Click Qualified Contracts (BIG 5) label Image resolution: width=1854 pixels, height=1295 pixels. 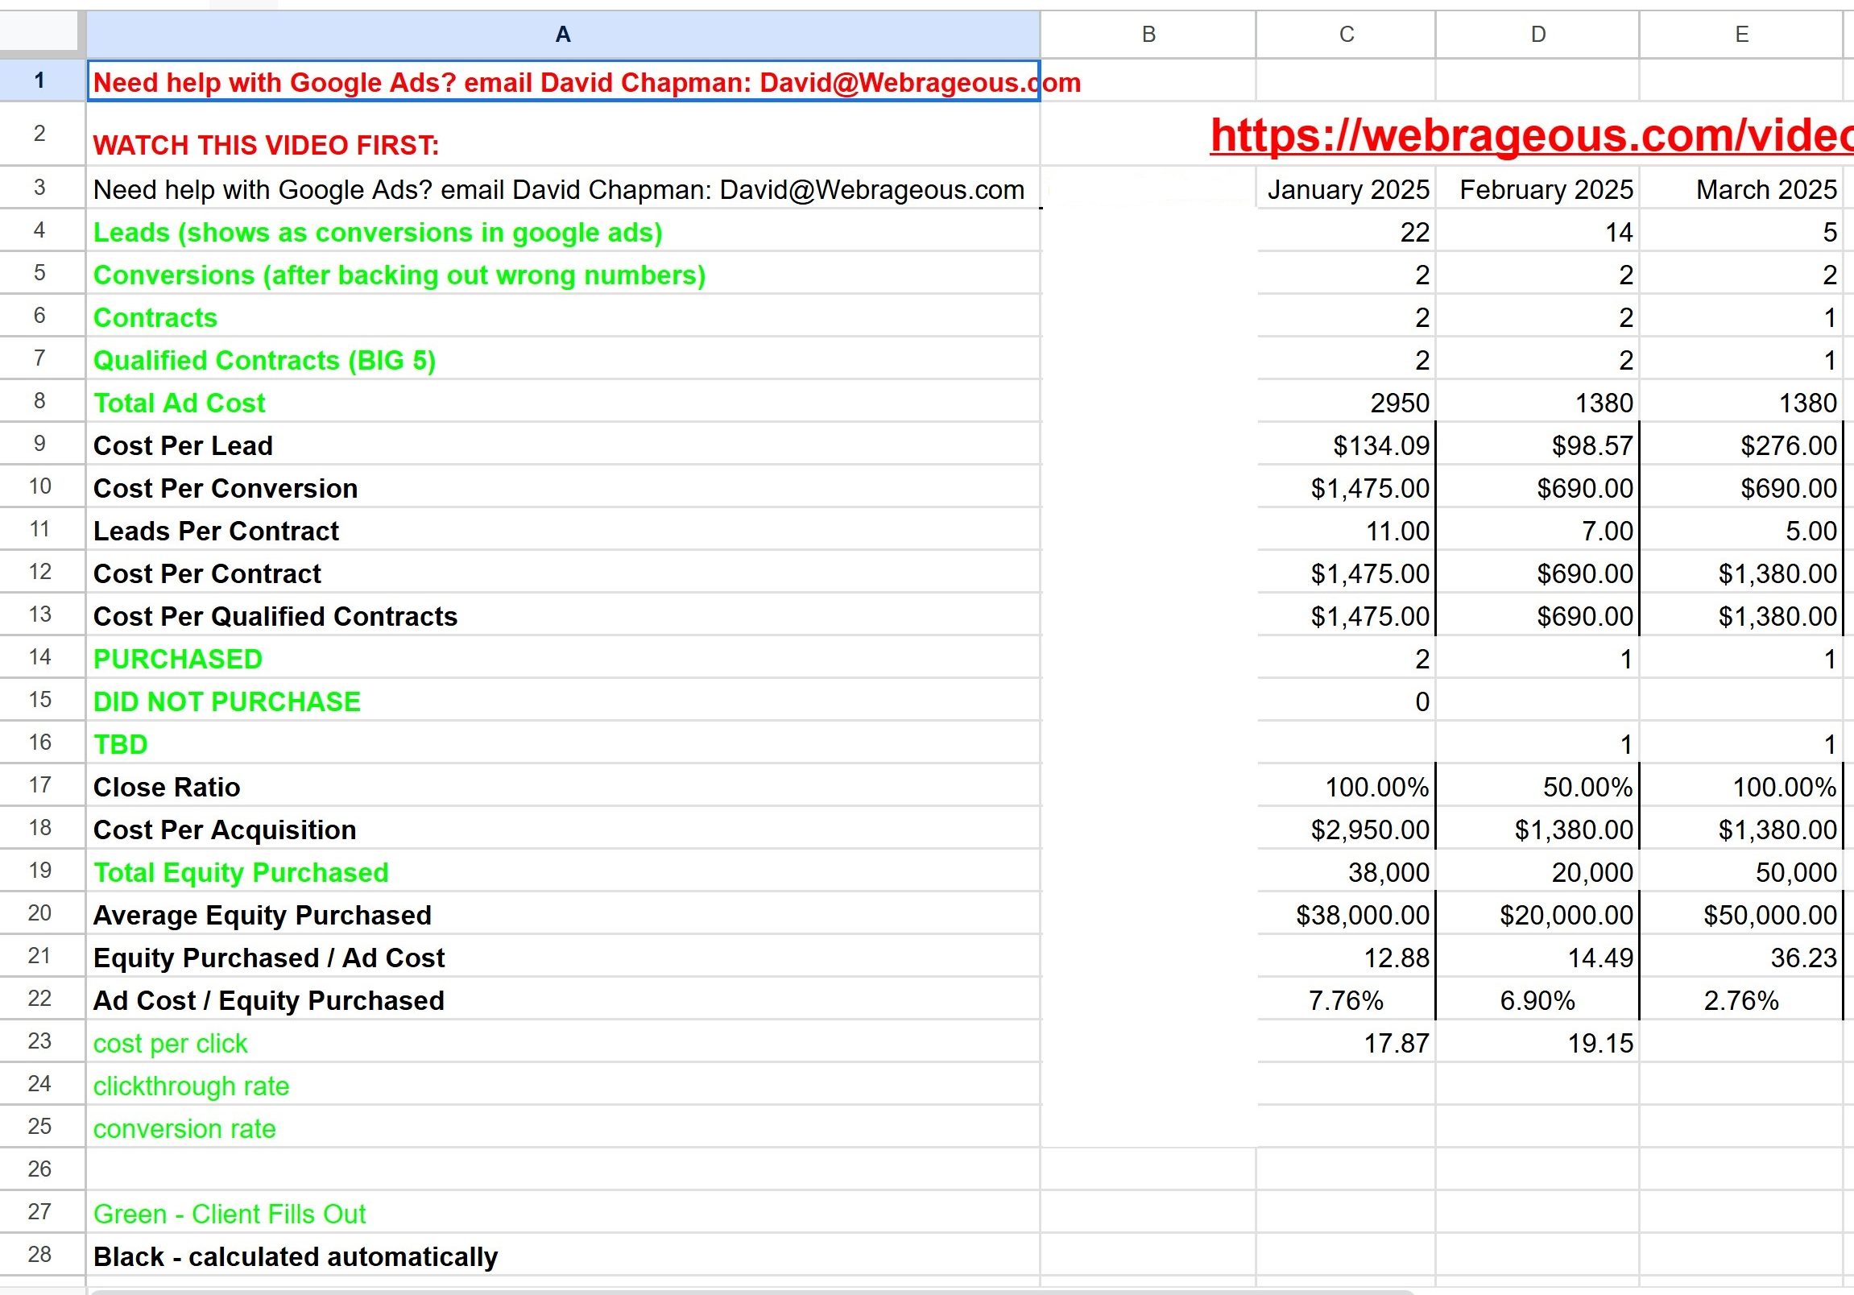point(265,360)
